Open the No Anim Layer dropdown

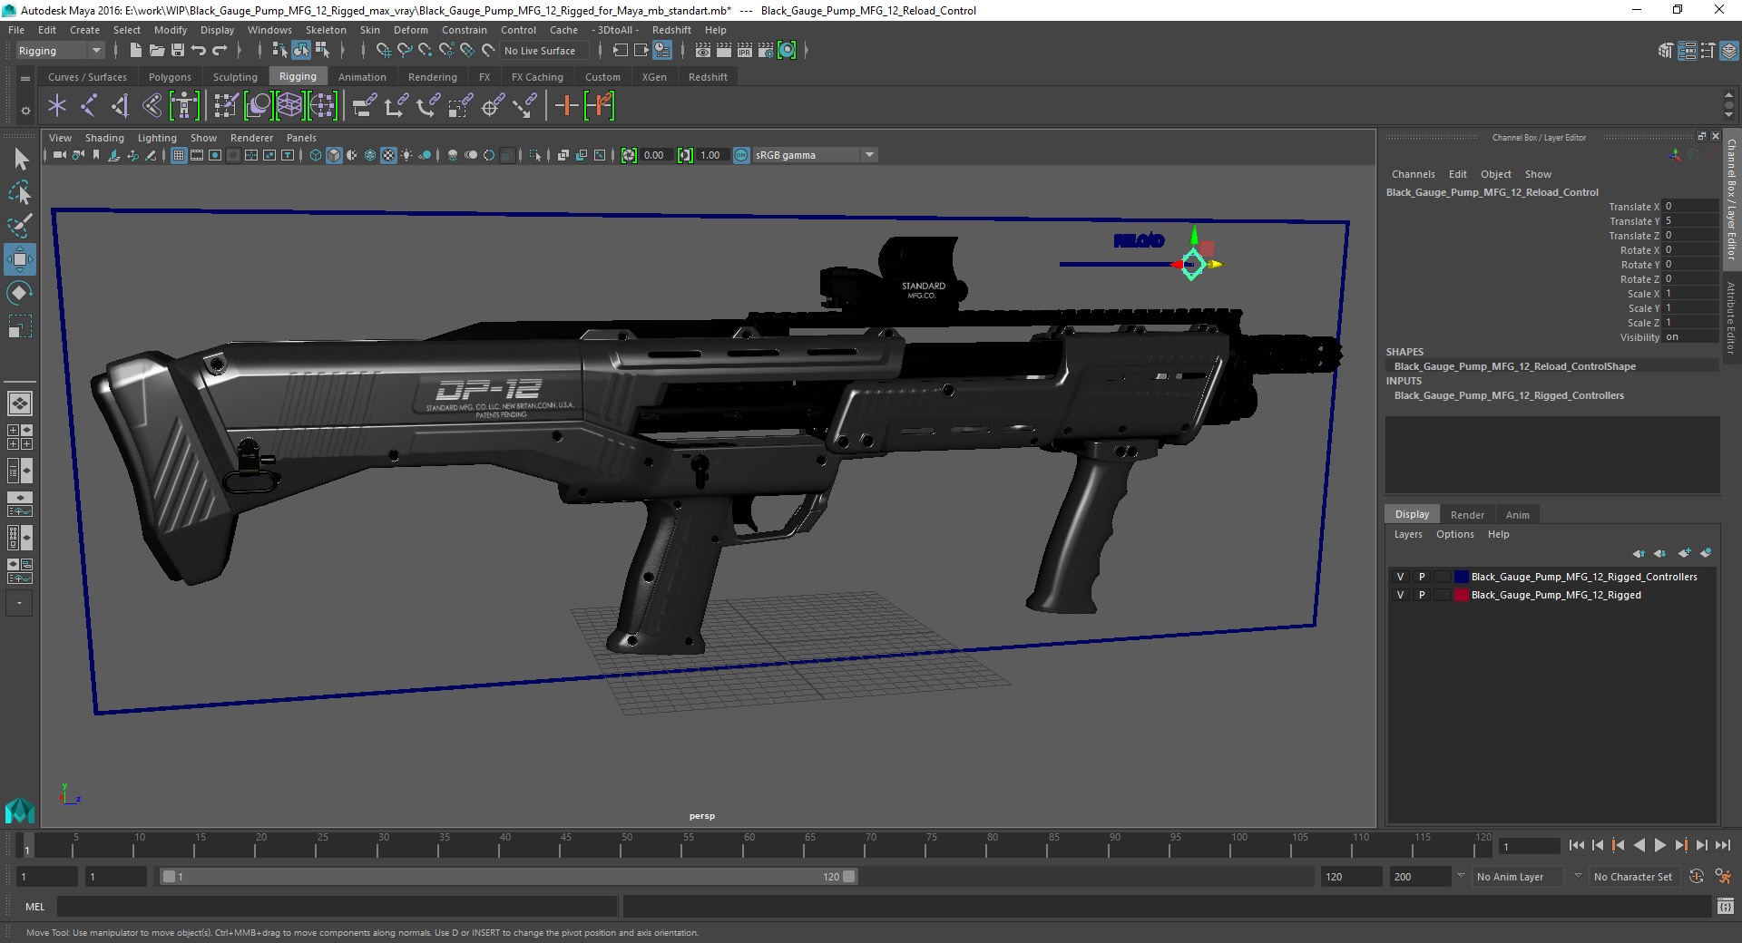coord(1519,877)
